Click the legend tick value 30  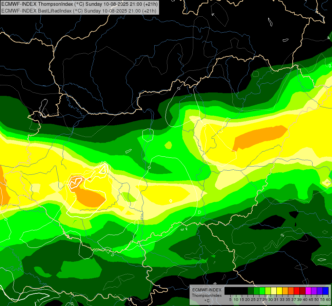(271, 300)
